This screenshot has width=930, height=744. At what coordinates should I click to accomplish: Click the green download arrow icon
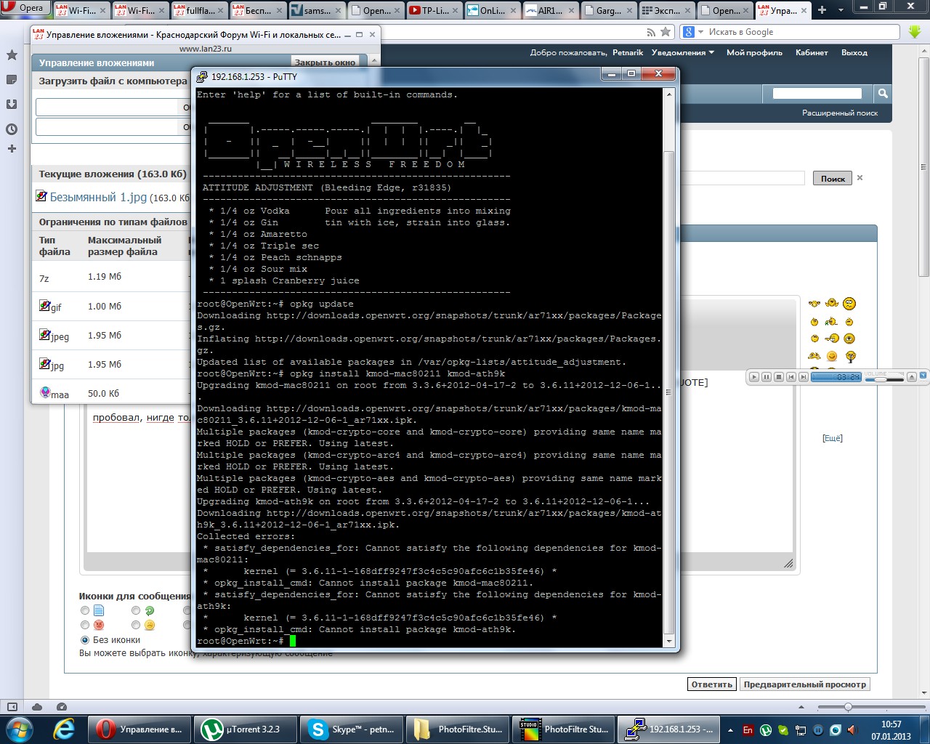pos(914,32)
